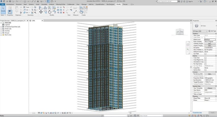
Task: Toggle the Crop Region Visible checkbox
Action: [206, 60]
